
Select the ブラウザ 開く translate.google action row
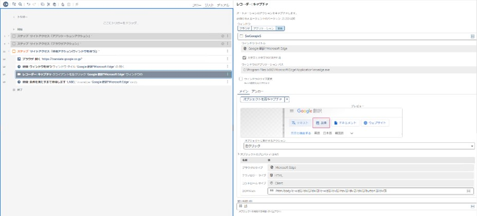point(51,59)
